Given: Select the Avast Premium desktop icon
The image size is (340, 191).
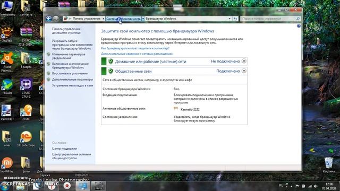Looking at the screenshot, I should click(7, 62).
